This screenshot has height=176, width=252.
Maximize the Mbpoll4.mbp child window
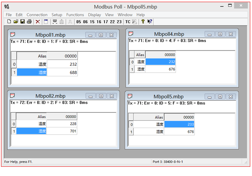click(220, 34)
